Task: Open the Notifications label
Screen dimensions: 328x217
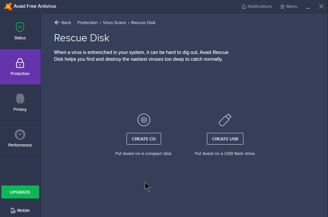Action: click(x=260, y=6)
